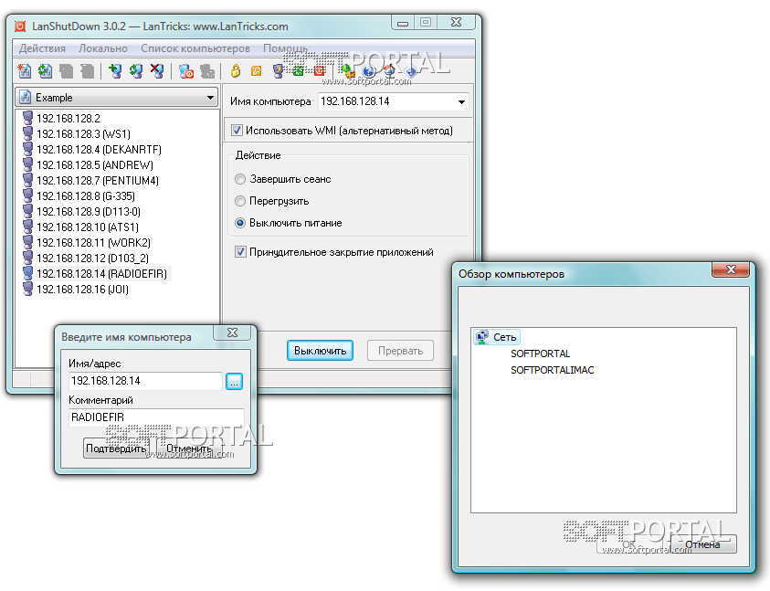Click the orange key toolbar icon
Image resolution: width=770 pixels, height=591 pixels.
click(x=257, y=71)
